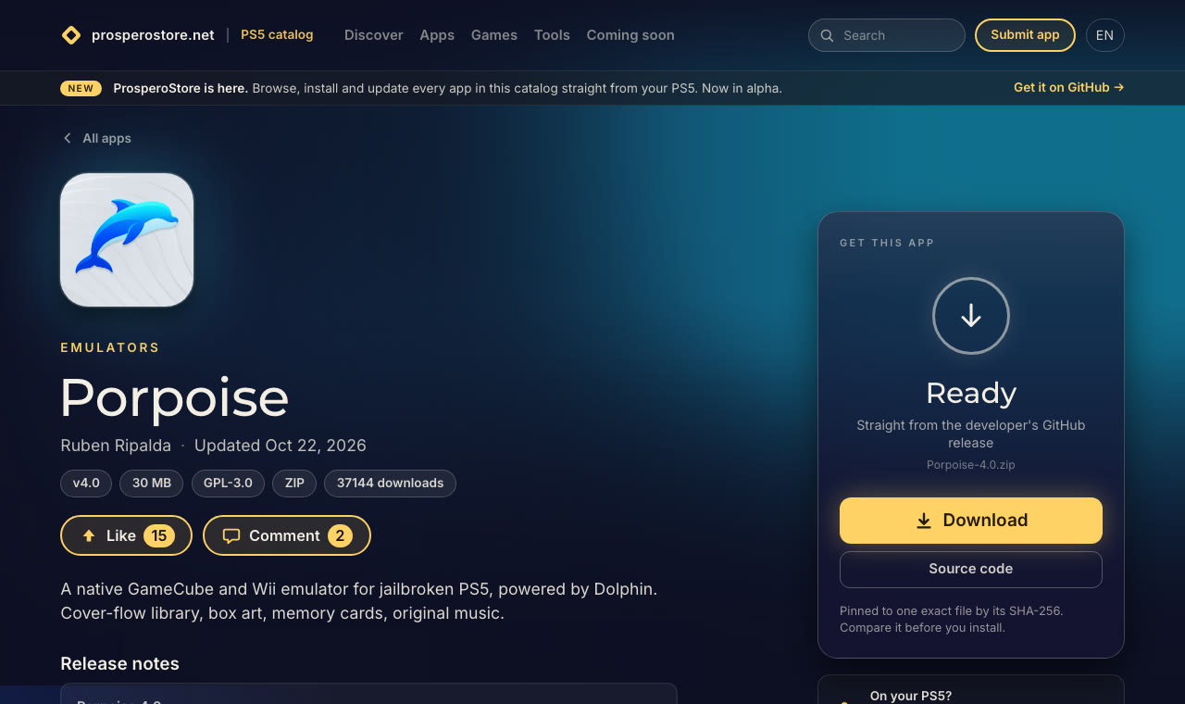The width and height of the screenshot is (1185, 704).
Task: Click the Submit app button
Action: pos(1025,35)
